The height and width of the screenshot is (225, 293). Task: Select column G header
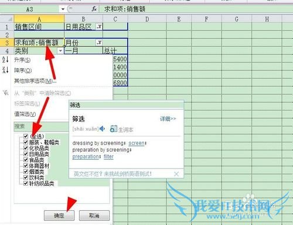[237, 19]
